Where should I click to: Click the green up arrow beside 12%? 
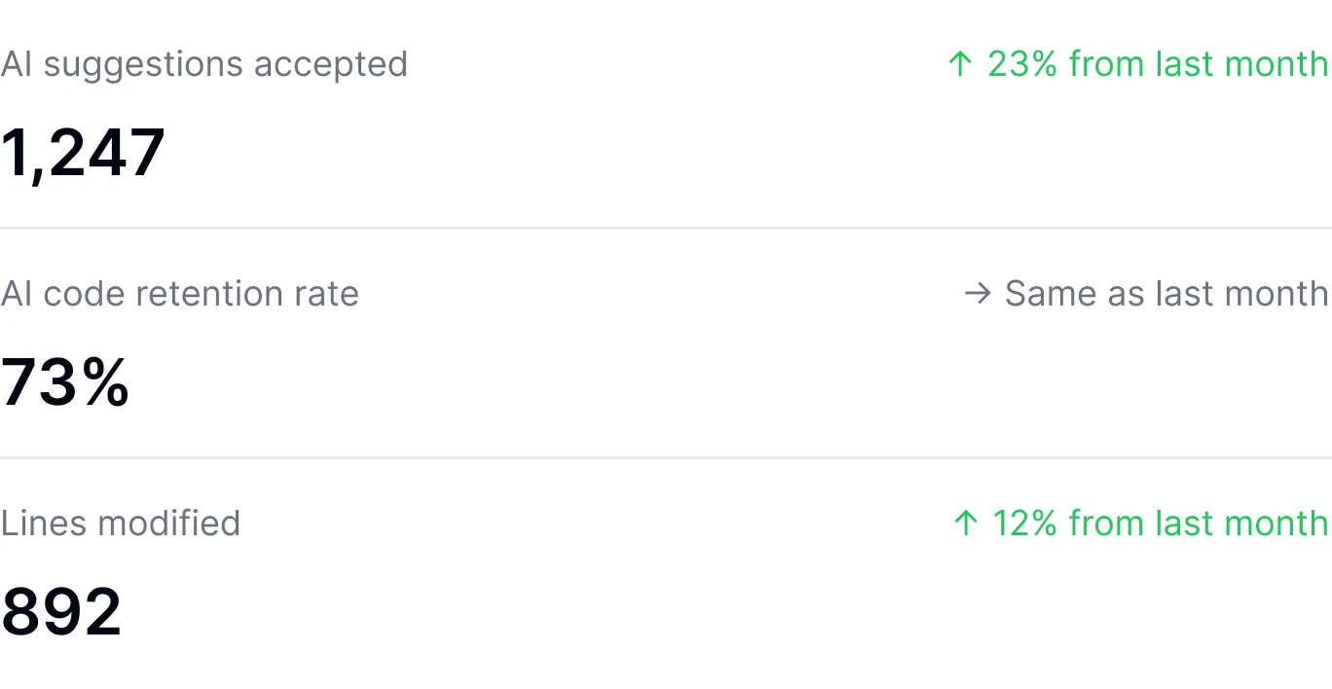(965, 524)
